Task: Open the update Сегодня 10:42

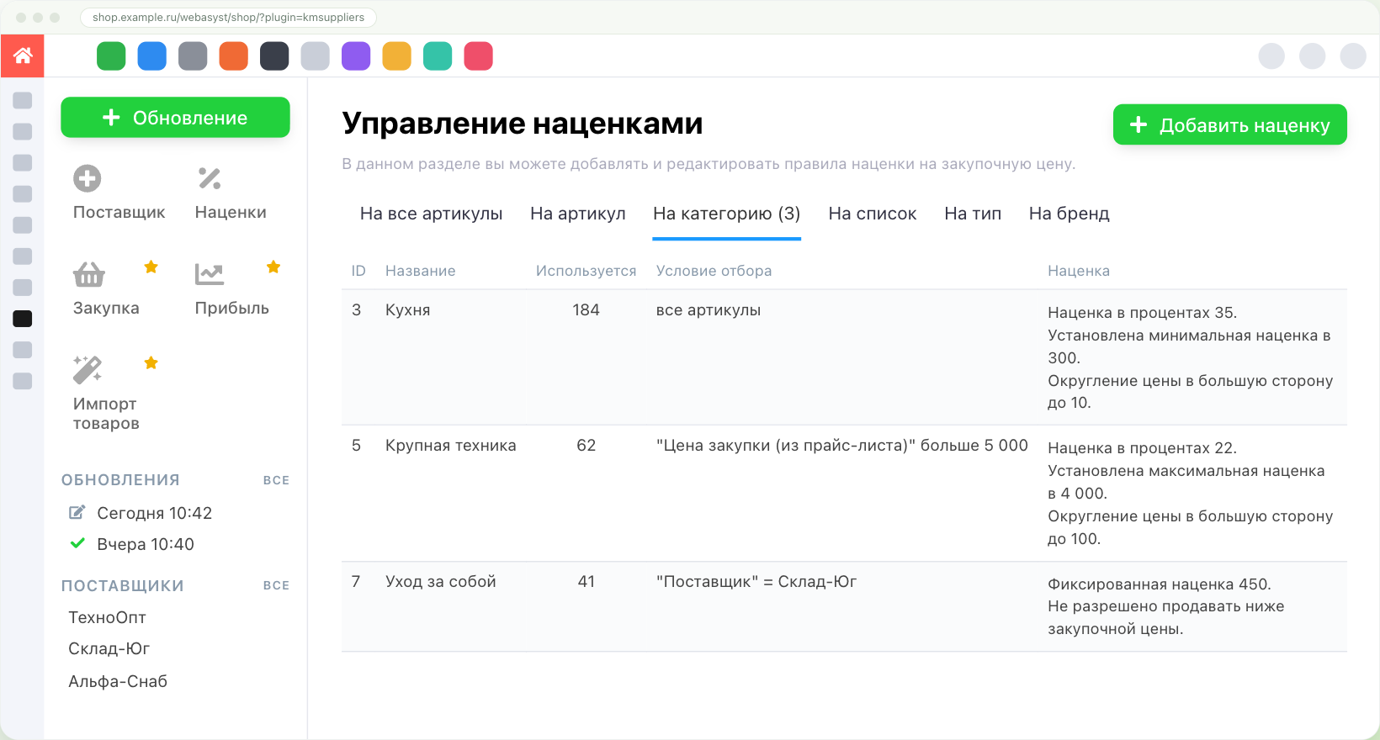Action: 155,513
